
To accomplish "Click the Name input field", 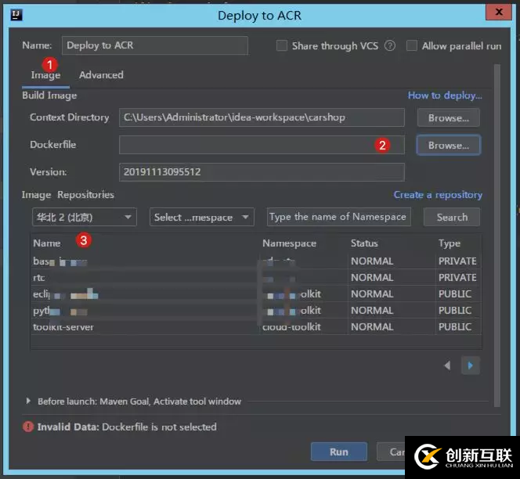I will [x=155, y=45].
